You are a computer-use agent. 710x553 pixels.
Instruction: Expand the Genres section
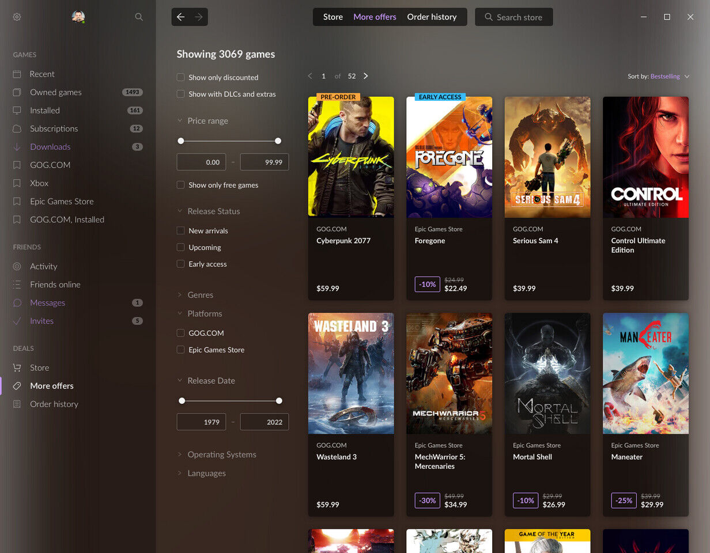tap(195, 295)
